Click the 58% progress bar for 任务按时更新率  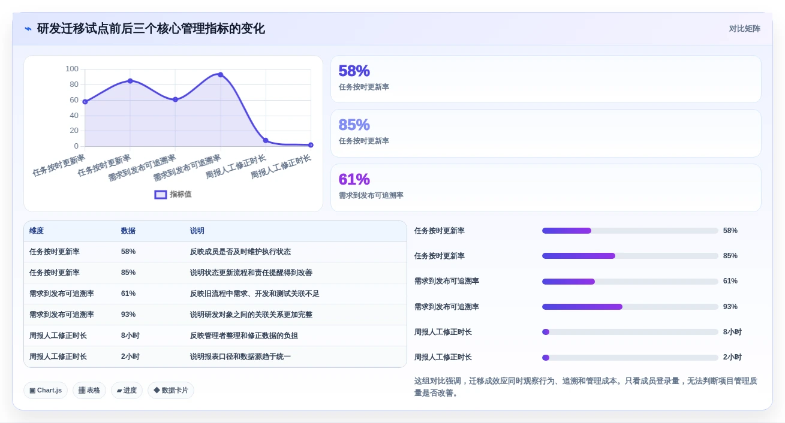(x=630, y=231)
